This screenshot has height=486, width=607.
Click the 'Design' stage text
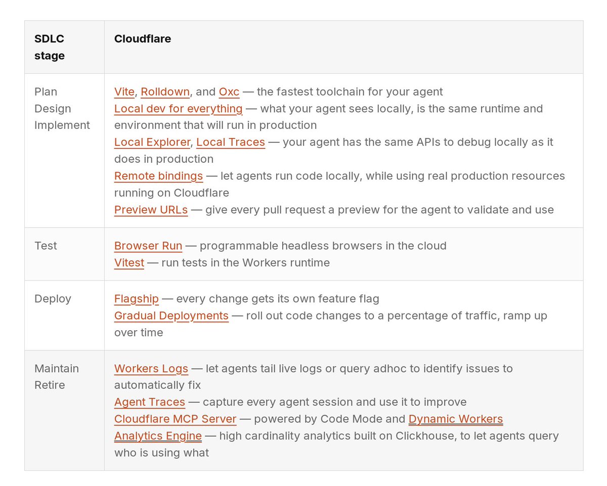53,109
